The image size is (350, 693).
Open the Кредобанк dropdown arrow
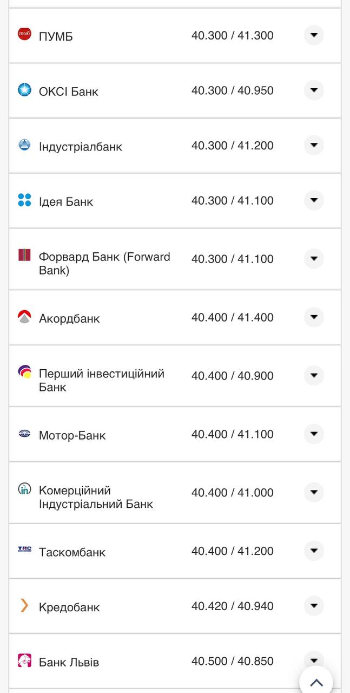314,605
